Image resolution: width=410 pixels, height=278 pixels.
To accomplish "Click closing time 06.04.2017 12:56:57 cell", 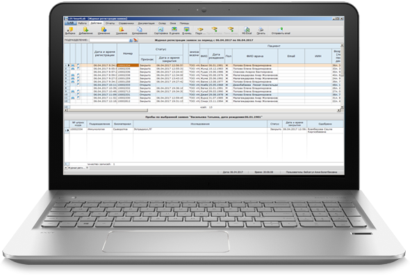I will pyautogui.click(x=170, y=65).
